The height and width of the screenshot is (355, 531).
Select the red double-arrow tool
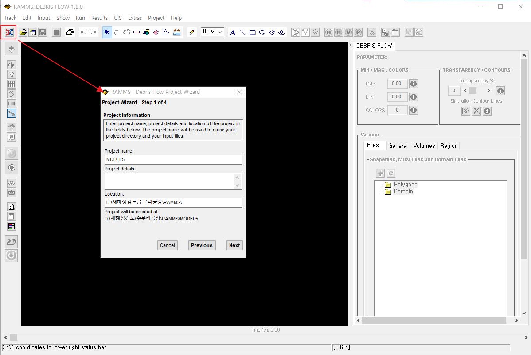[x=137, y=32]
